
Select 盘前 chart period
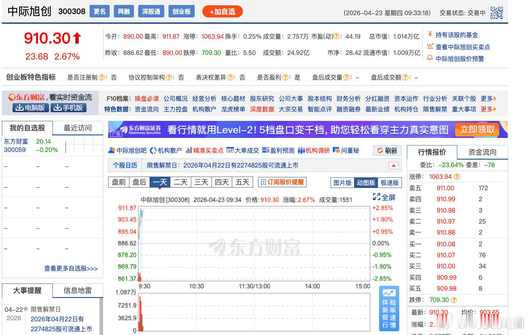[x=118, y=182]
